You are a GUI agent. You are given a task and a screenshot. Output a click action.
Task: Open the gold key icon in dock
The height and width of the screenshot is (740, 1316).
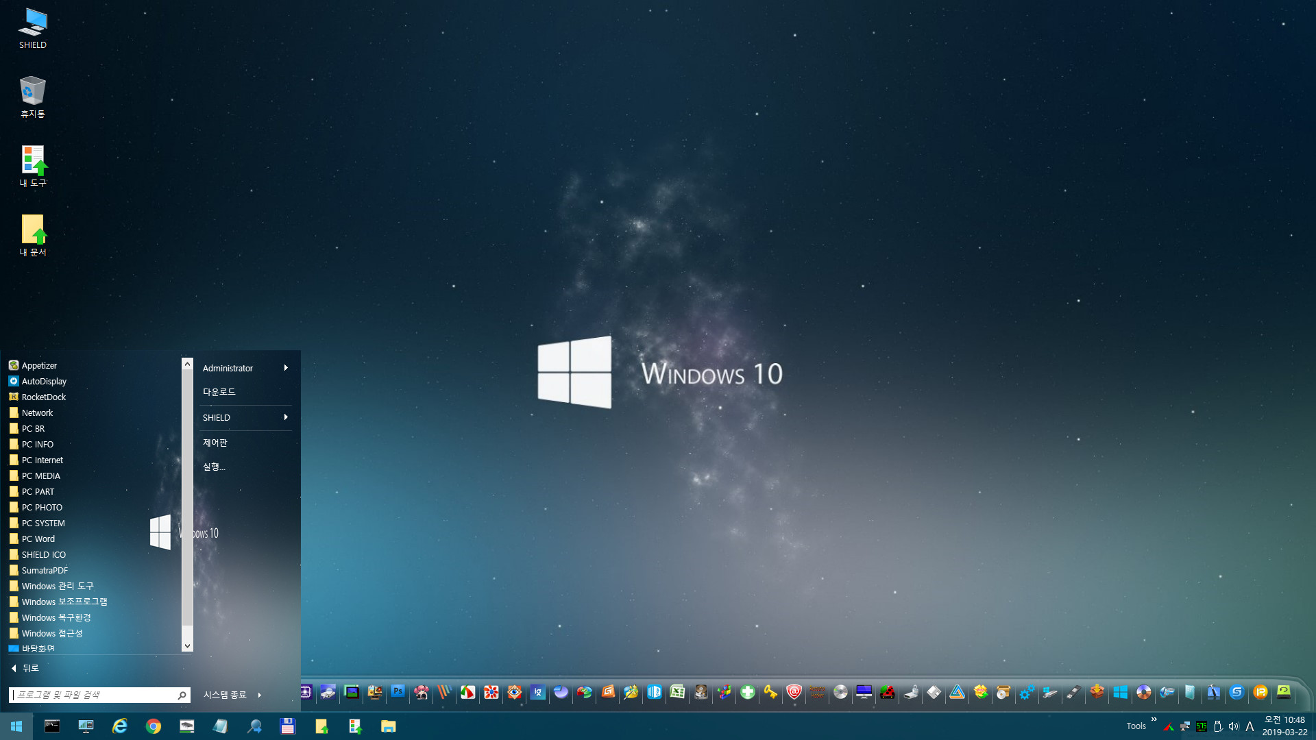pos(770,692)
